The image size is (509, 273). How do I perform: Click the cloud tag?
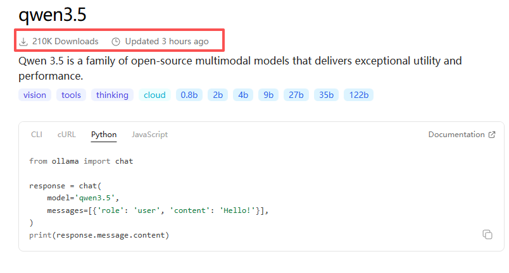pos(154,95)
